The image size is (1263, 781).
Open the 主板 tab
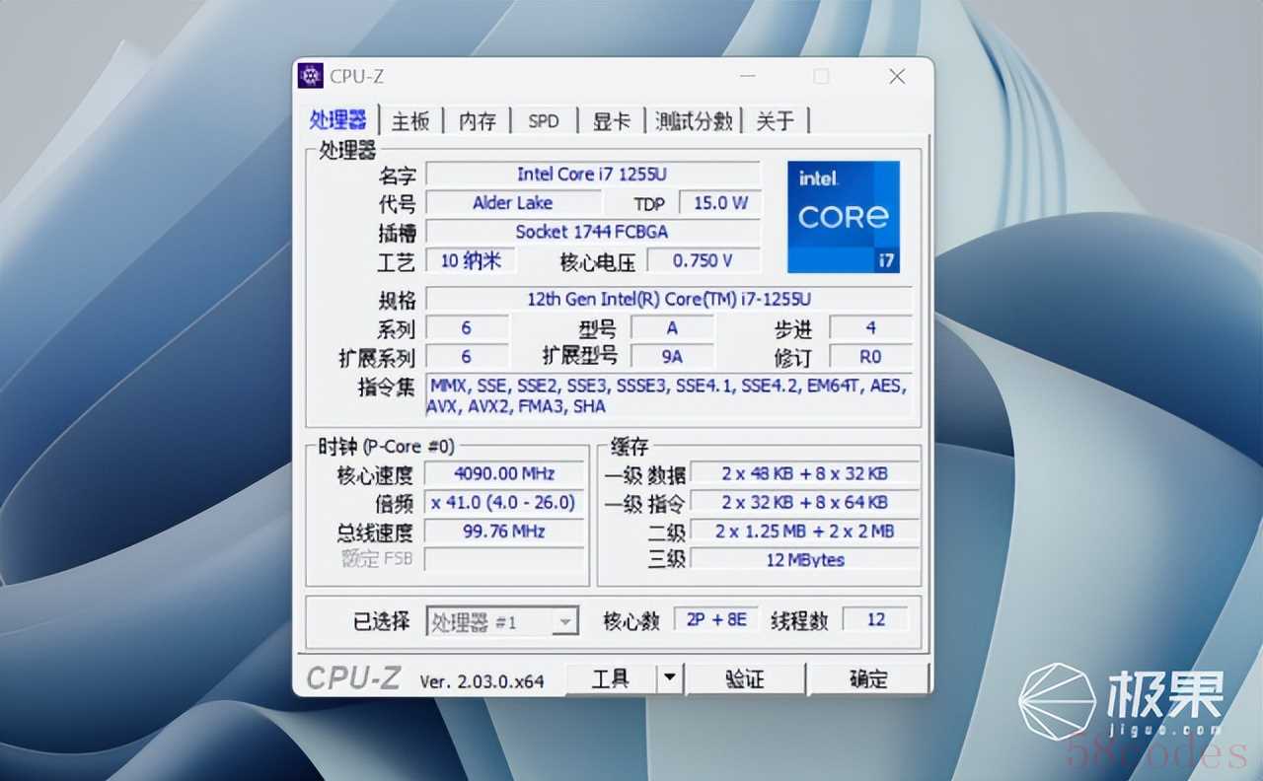(x=410, y=121)
